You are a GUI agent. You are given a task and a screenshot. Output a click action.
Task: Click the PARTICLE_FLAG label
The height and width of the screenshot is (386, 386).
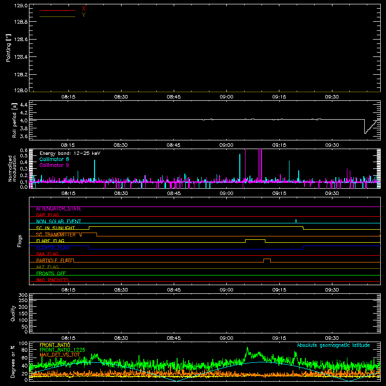pyautogui.click(x=54, y=261)
